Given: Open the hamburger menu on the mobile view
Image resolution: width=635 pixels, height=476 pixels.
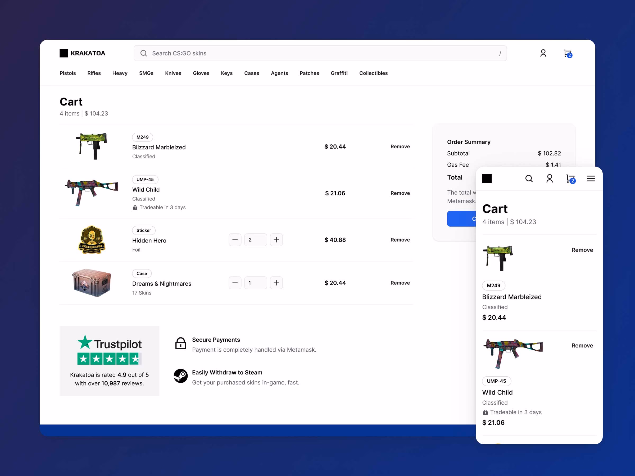Looking at the screenshot, I should tap(591, 178).
